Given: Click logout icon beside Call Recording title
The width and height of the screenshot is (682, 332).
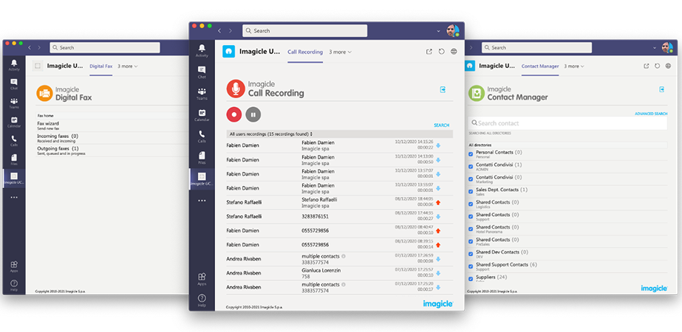Looking at the screenshot, I should point(443,90).
